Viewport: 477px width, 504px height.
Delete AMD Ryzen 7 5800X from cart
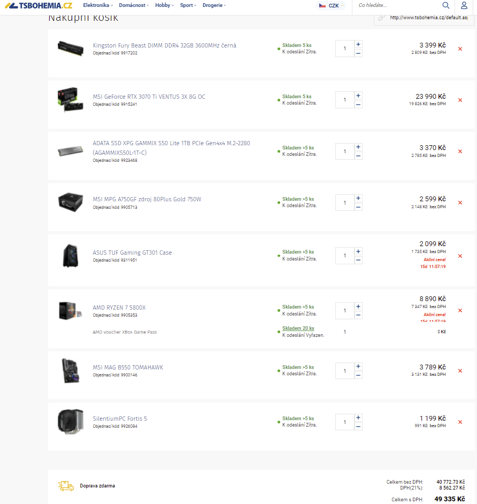(x=460, y=311)
